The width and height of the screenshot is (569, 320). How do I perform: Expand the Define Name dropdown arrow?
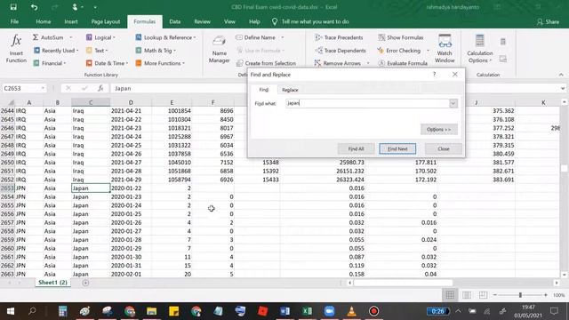pyautogui.click(x=283, y=37)
